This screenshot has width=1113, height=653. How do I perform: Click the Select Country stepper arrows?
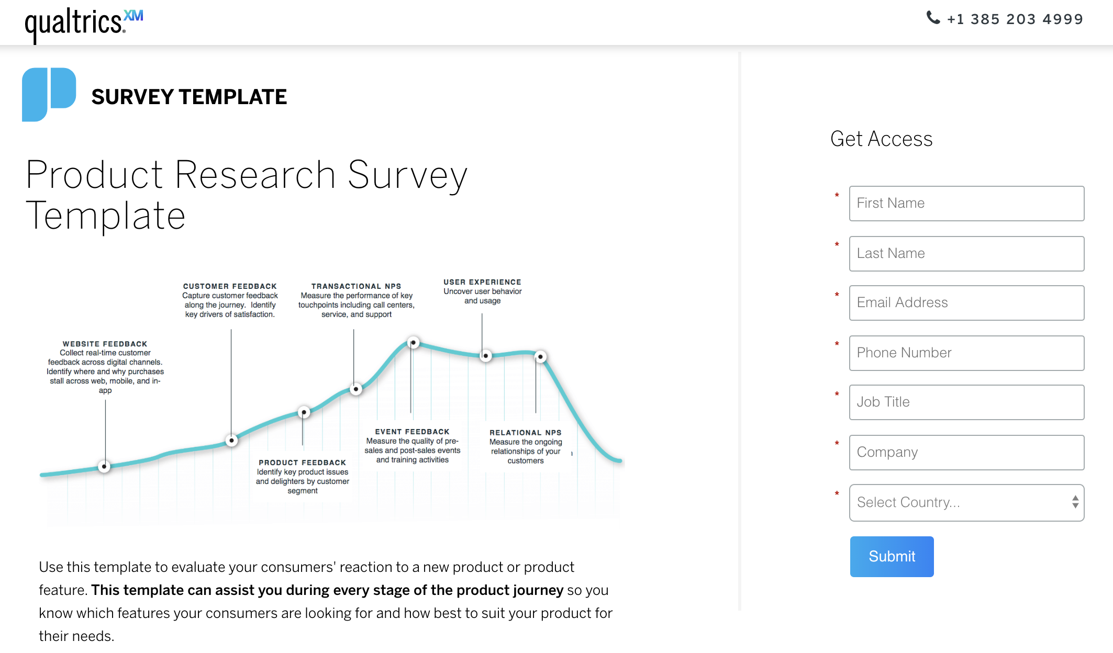point(1075,502)
